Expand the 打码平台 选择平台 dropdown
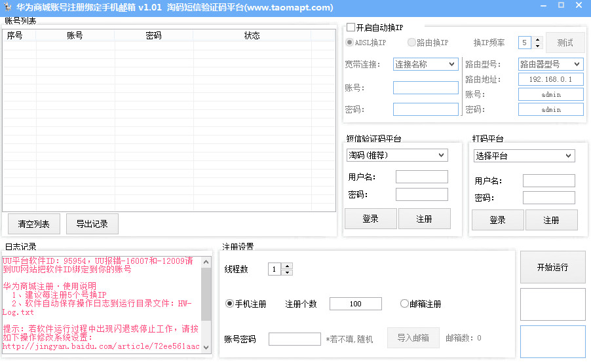 coord(524,156)
